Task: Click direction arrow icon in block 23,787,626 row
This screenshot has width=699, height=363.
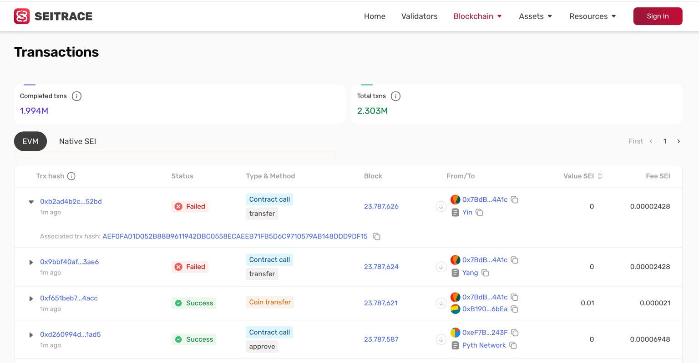Action: point(441,207)
